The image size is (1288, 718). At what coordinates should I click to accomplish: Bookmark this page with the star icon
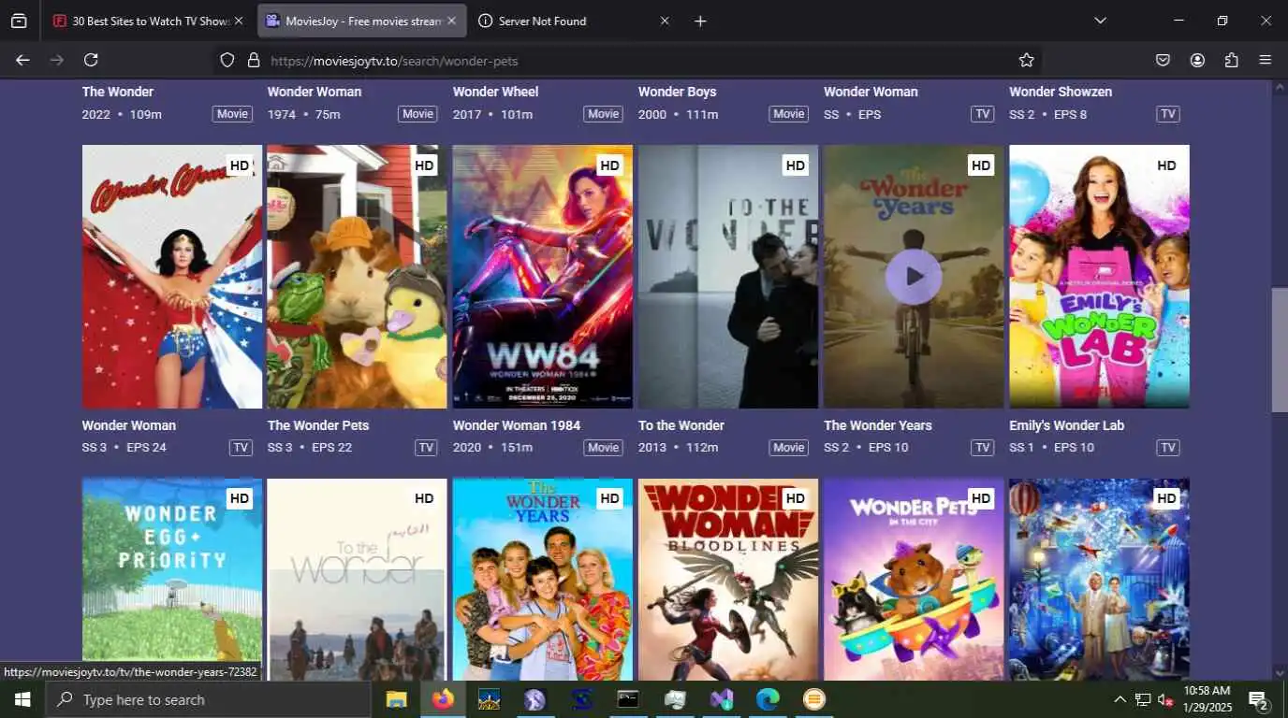(x=1026, y=60)
